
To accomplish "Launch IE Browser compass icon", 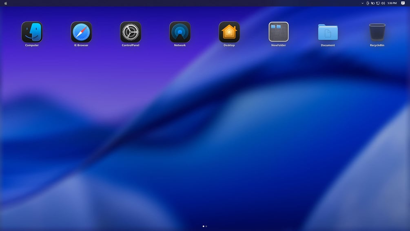I will click(81, 32).
